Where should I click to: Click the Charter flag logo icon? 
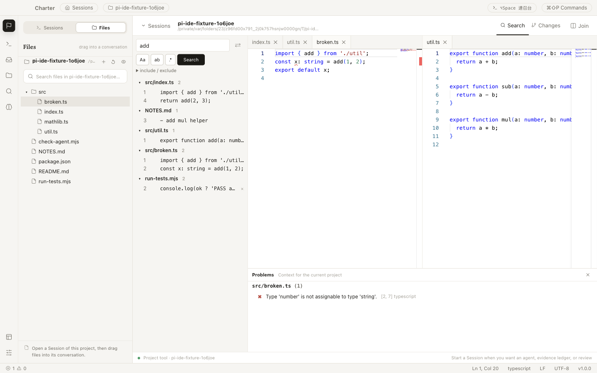click(9, 26)
